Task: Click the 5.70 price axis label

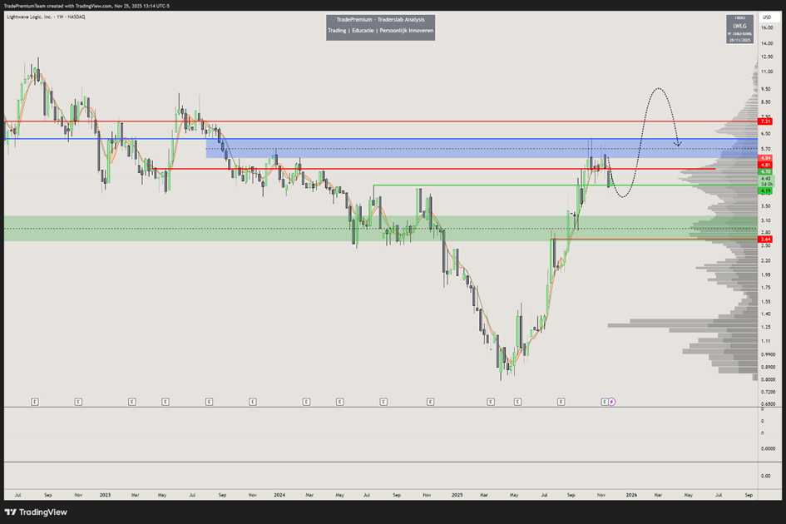Action: pyautogui.click(x=766, y=149)
